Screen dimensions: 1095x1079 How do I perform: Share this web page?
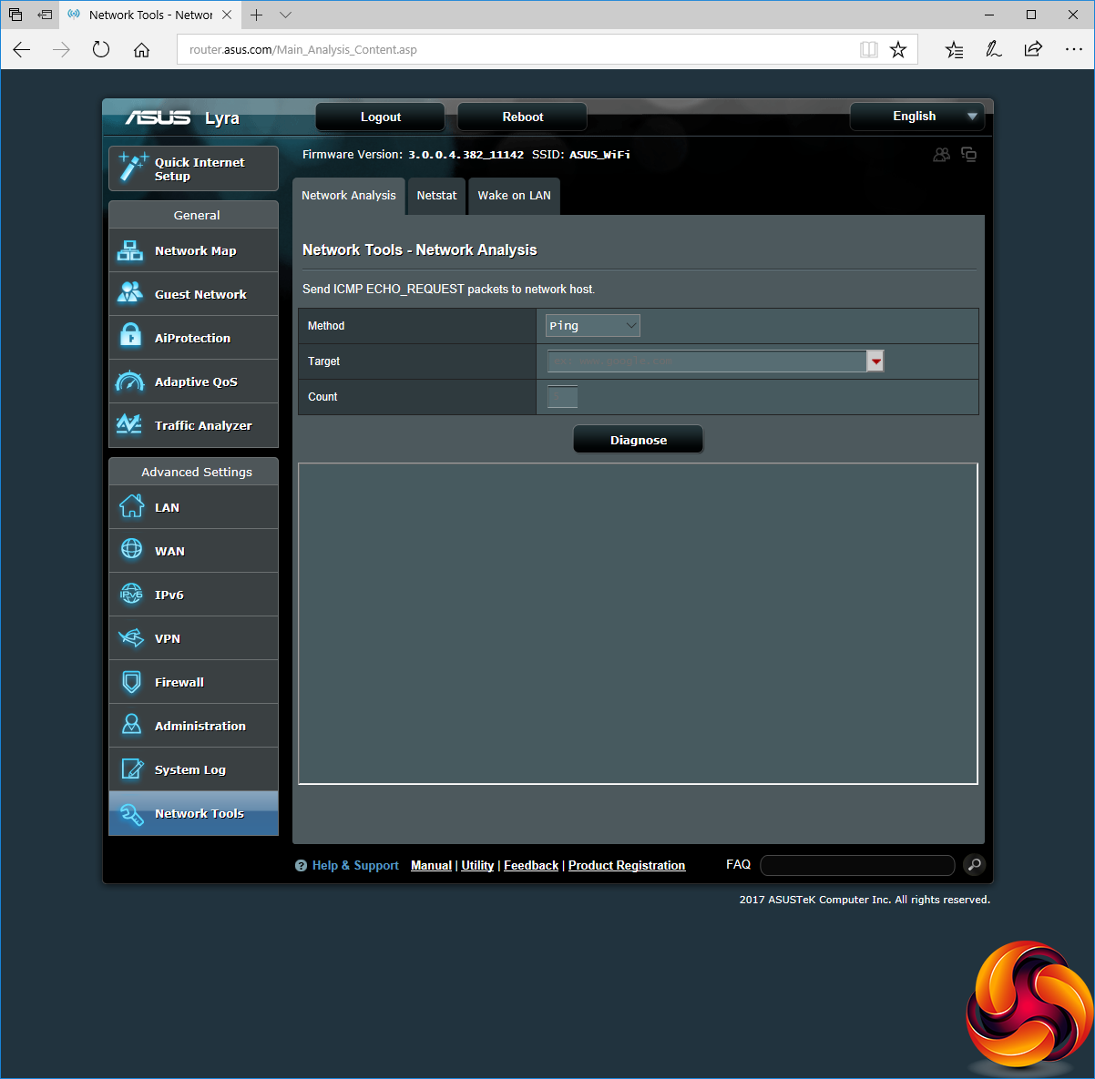coord(1033,50)
